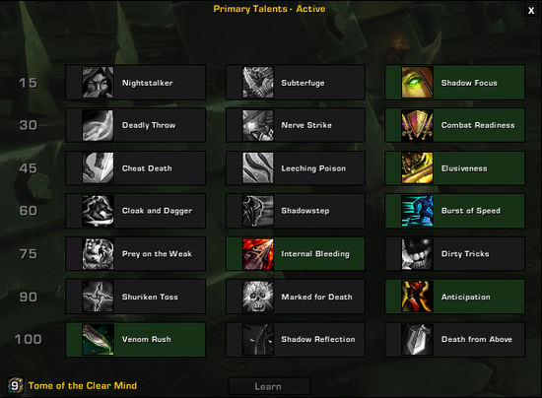Click the Combat Readiness shield icon

pos(417,125)
